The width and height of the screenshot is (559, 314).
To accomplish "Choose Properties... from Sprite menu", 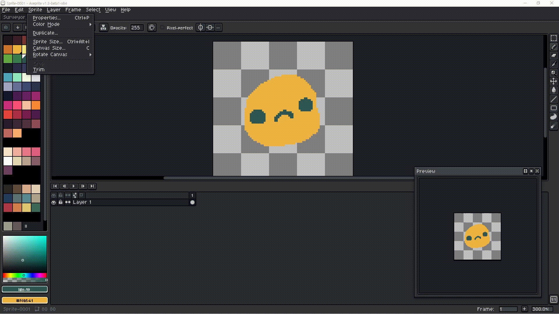I will click(x=60, y=18).
